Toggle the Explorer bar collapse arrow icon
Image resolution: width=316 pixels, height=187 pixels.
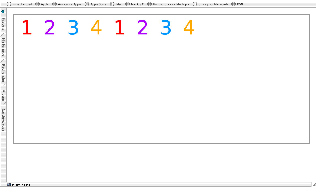tap(3, 11)
